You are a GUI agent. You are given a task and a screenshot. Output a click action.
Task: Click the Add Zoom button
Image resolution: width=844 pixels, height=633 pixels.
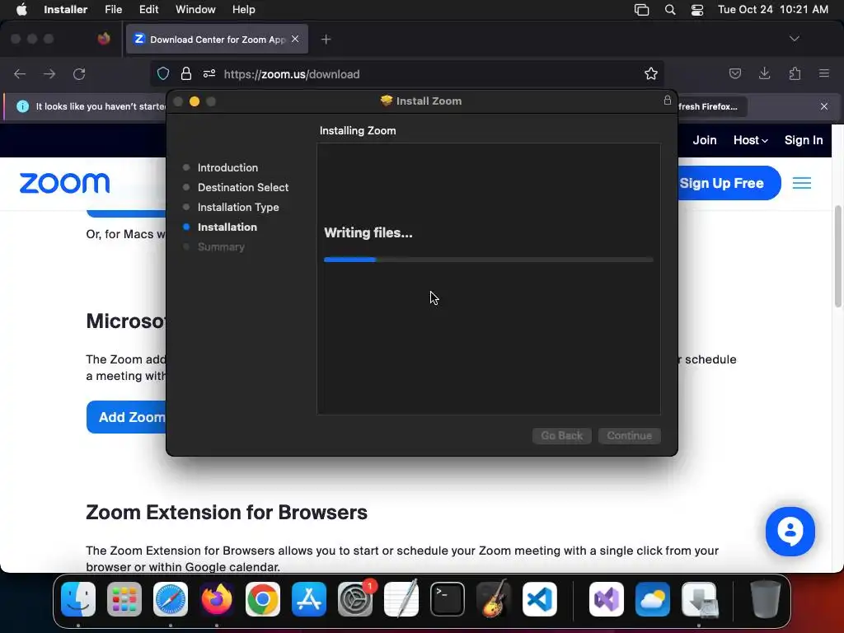126,417
